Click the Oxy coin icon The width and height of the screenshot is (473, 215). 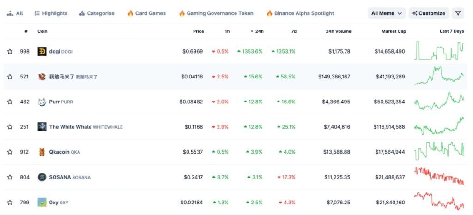[x=42, y=203]
